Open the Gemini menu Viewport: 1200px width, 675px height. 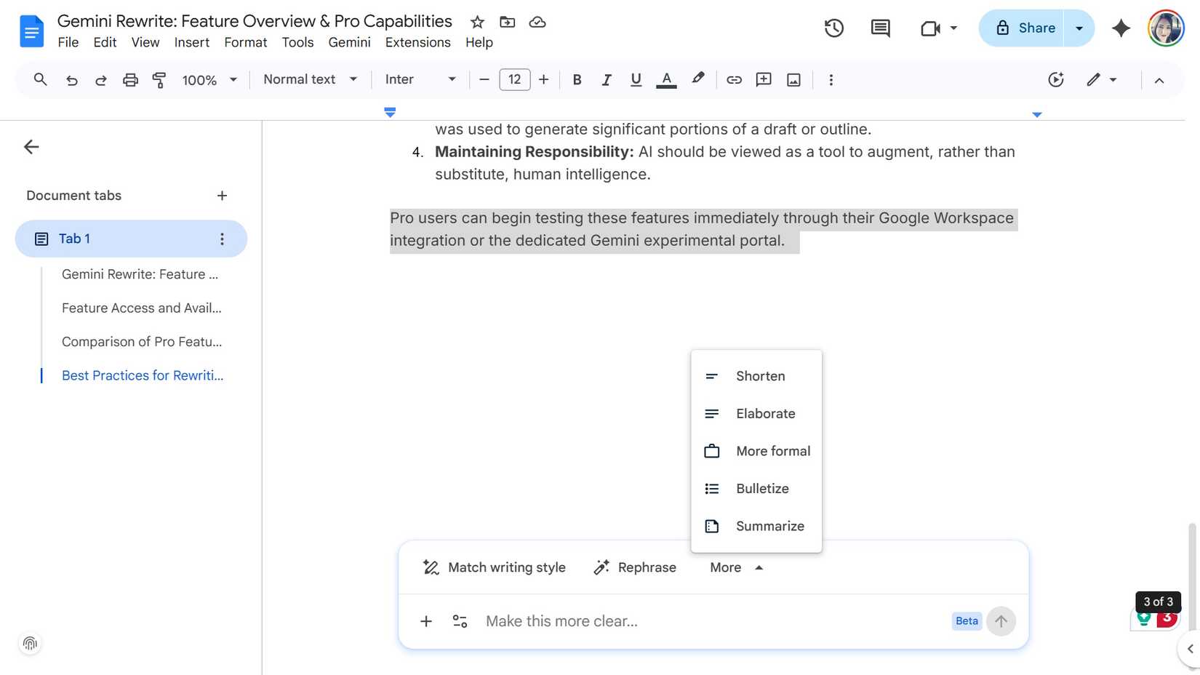point(349,42)
